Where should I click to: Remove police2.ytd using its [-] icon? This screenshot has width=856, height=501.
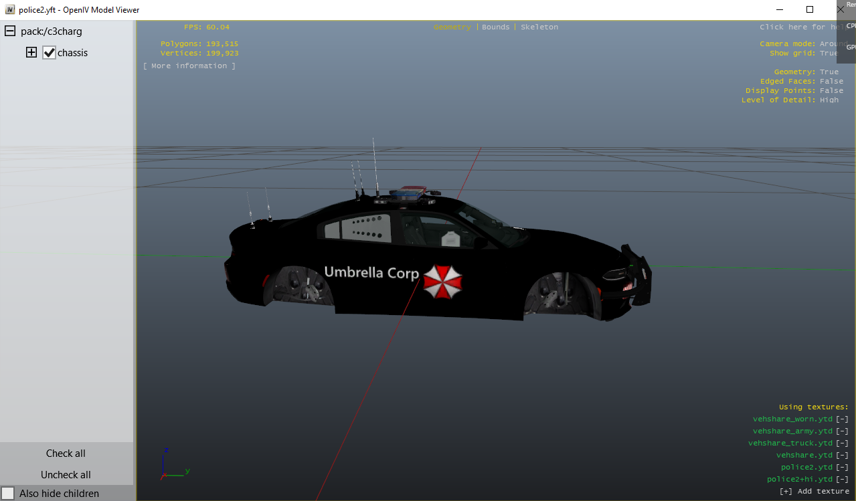[842, 468]
